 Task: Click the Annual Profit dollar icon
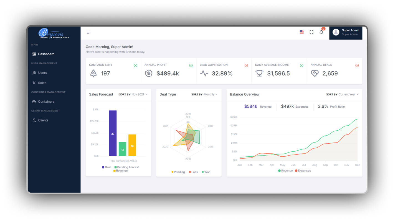pos(149,74)
